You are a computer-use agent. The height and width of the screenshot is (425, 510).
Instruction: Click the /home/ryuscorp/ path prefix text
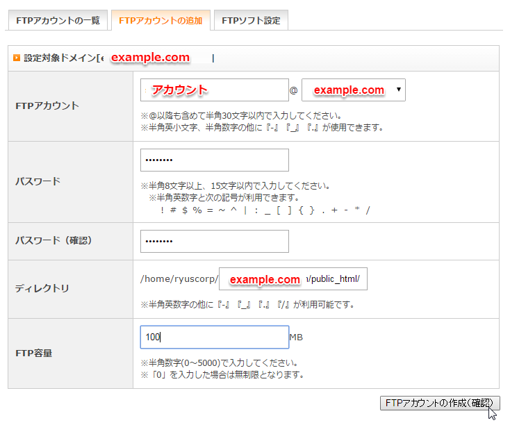pos(179,279)
